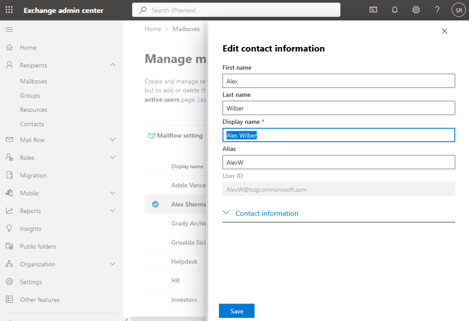This screenshot has width=469, height=321.
Task: Click the Mailflow settings icon
Action: [151, 135]
